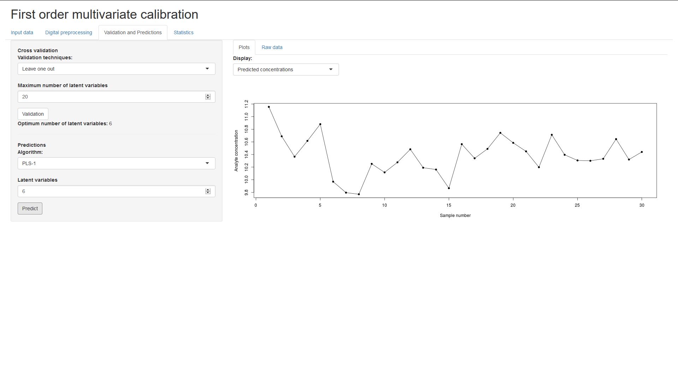The width and height of the screenshot is (678, 381).
Task: Open the Validation techniques dropdown
Action: tap(116, 69)
